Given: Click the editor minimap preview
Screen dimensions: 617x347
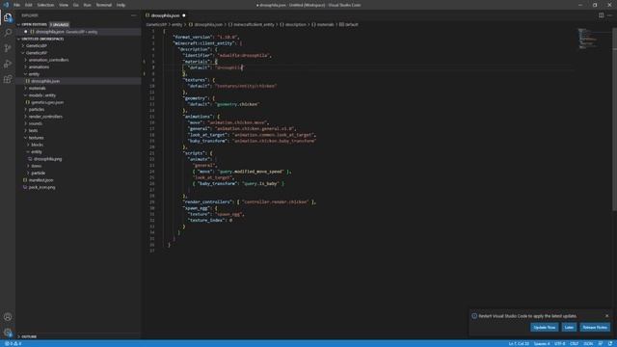Looking at the screenshot, I should point(587,39).
